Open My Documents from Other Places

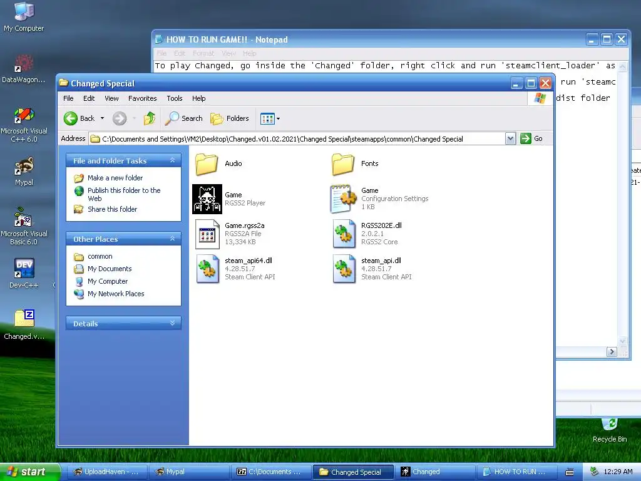click(110, 269)
